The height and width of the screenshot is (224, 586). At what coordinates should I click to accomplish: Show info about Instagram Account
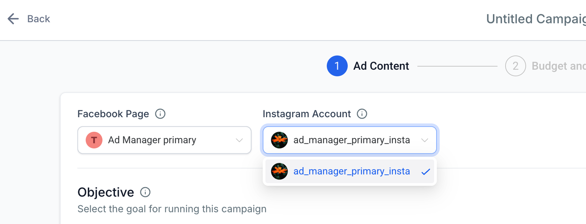click(362, 114)
